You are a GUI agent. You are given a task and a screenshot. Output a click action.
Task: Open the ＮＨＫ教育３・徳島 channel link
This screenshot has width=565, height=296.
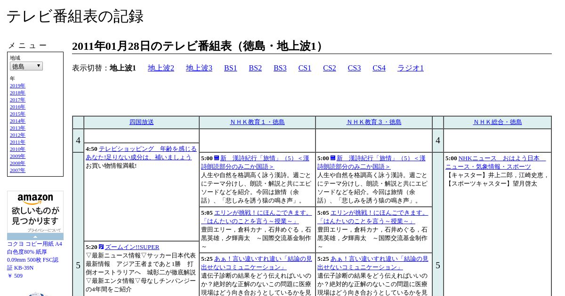point(374,122)
